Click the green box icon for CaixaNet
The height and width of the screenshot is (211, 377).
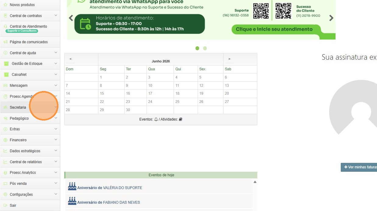click(6, 75)
